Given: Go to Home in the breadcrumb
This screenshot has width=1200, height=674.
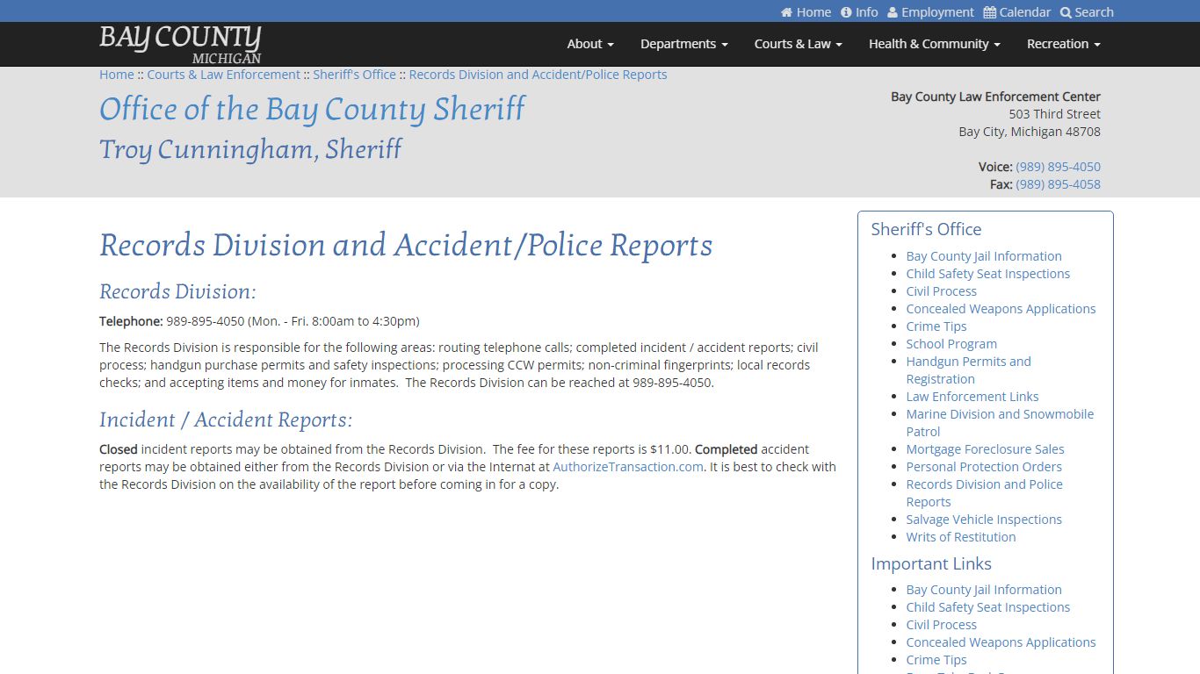Looking at the screenshot, I should coord(117,75).
